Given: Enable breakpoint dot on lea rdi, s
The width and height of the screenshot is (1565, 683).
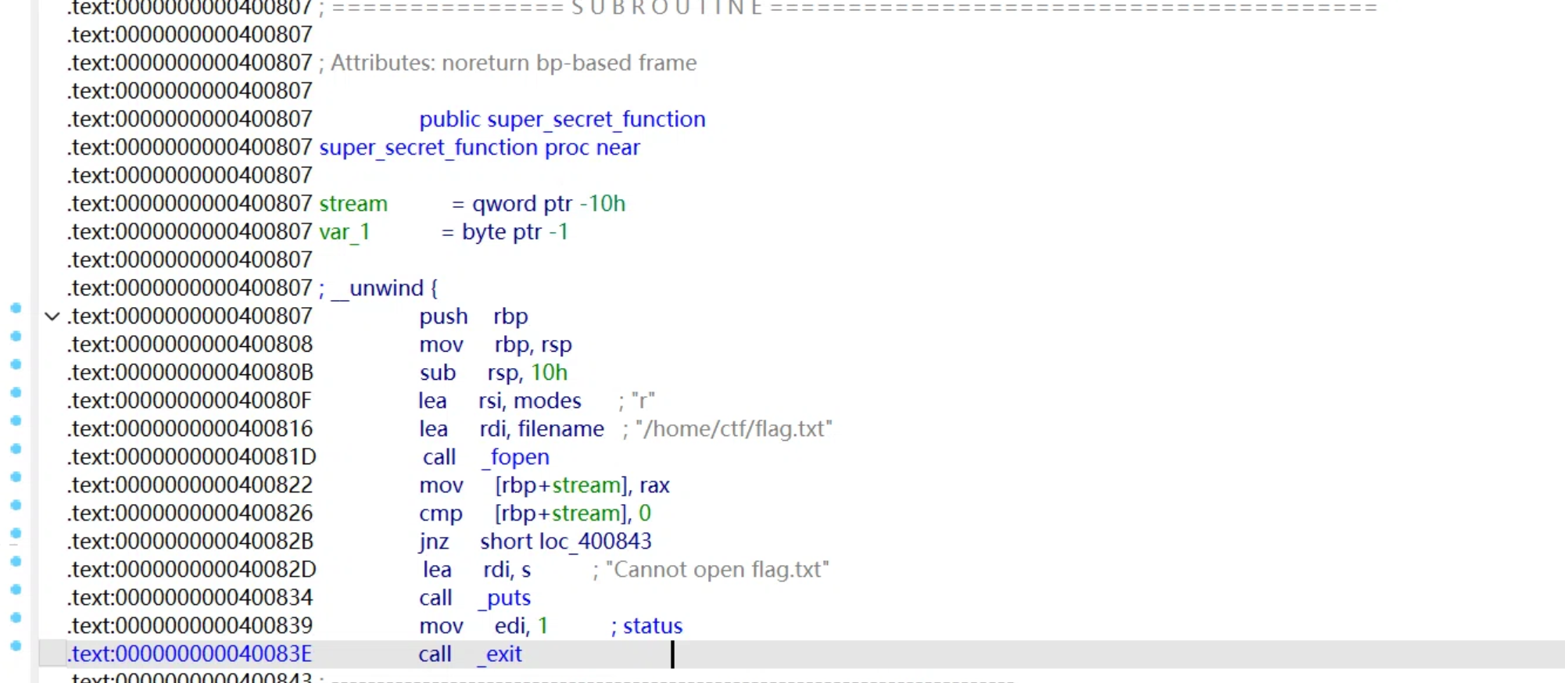Looking at the screenshot, I should click(x=16, y=561).
